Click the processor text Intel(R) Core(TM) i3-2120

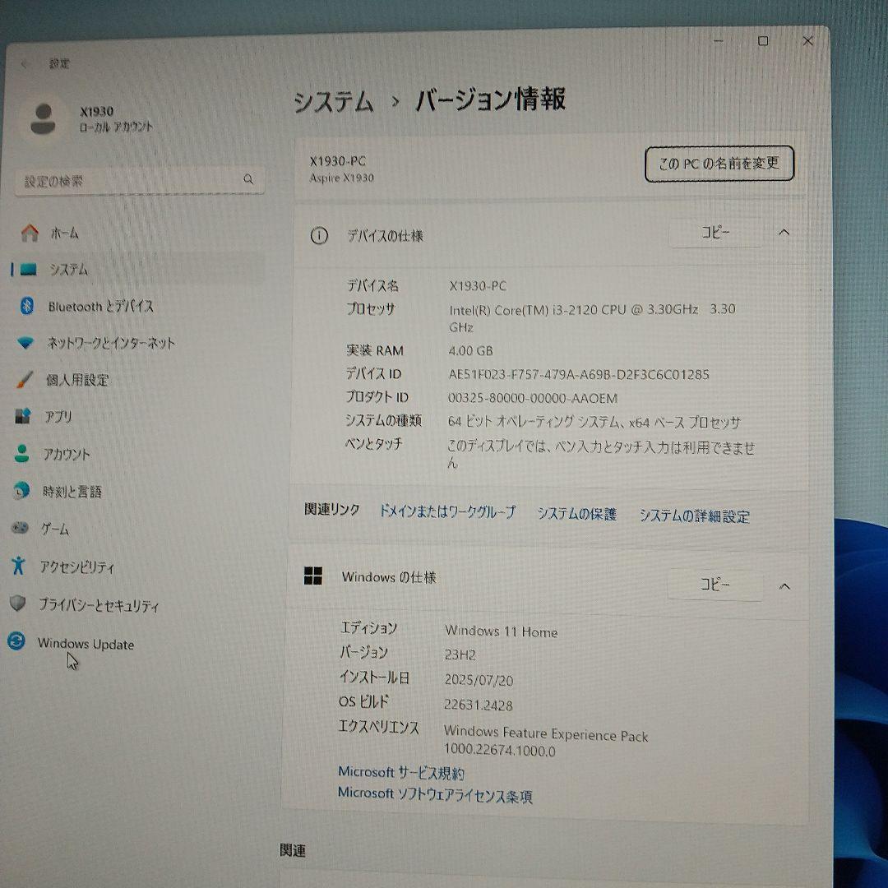592,317
